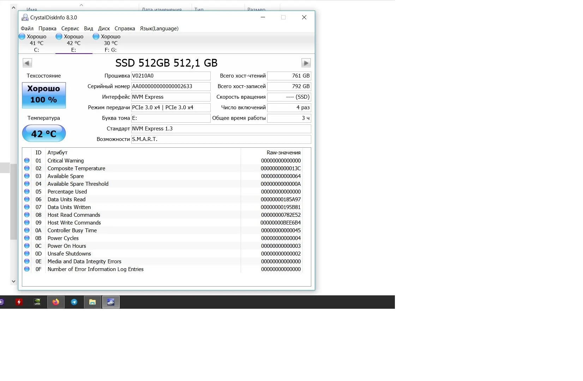The width and height of the screenshot is (583, 381).
Task: Click the Raw-значения column header
Action: click(284, 153)
